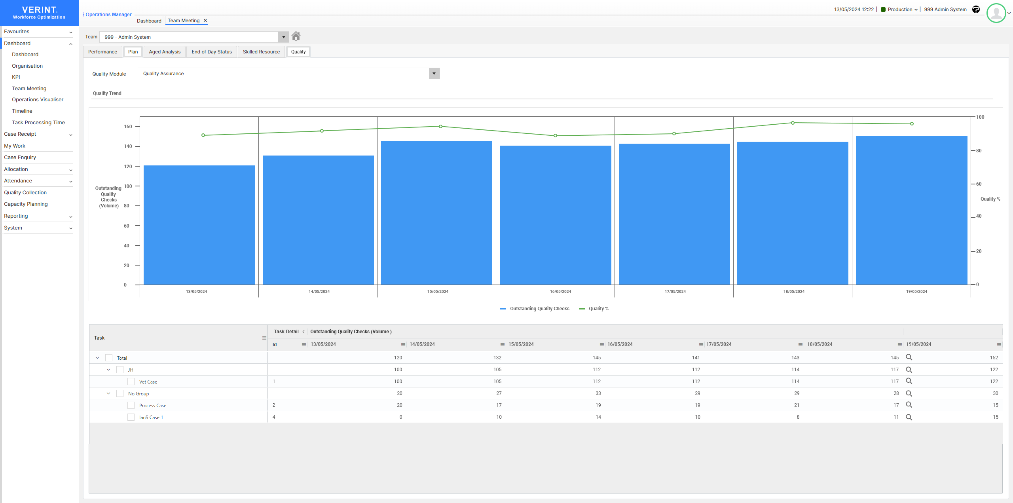Viewport: 1013px width, 503px height.
Task: Open the Home team shortcut icon
Action: (x=296, y=36)
